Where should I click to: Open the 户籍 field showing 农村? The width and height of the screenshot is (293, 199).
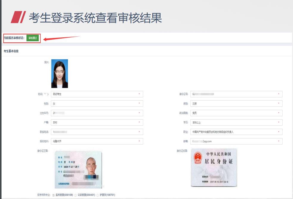(x=97, y=122)
